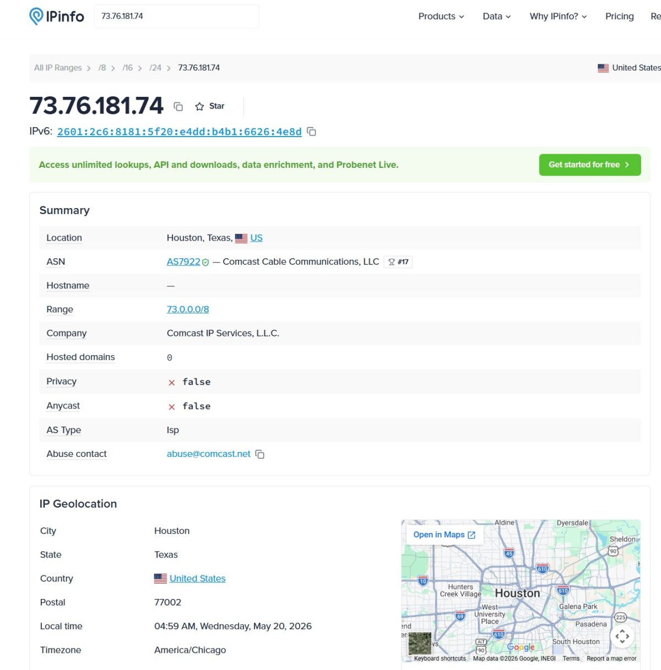Image resolution: width=661 pixels, height=670 pixels.
Task: Copy the IPv6 address
Action: coord(311,132)
